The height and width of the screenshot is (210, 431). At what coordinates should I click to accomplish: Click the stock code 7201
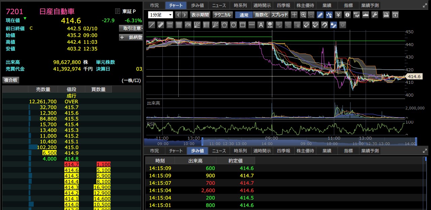(14, 11)
